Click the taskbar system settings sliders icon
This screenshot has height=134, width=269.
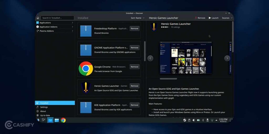point(44,120)
